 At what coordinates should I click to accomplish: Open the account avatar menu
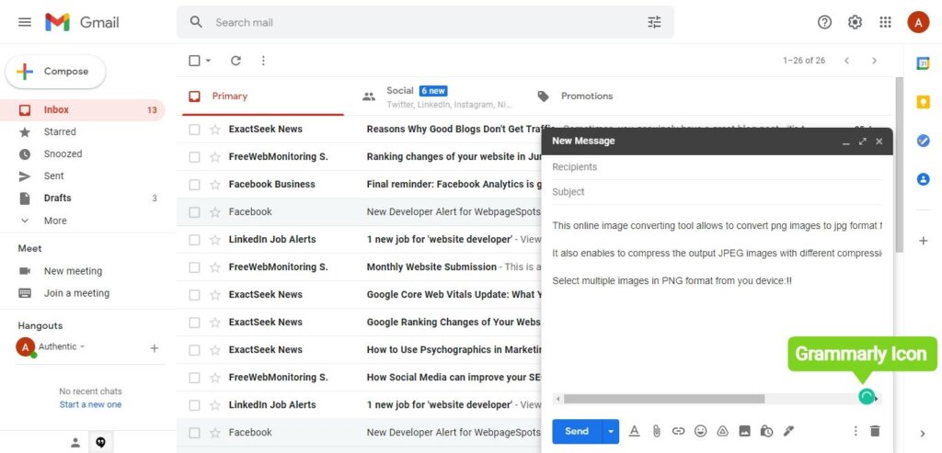pos(918,22)
